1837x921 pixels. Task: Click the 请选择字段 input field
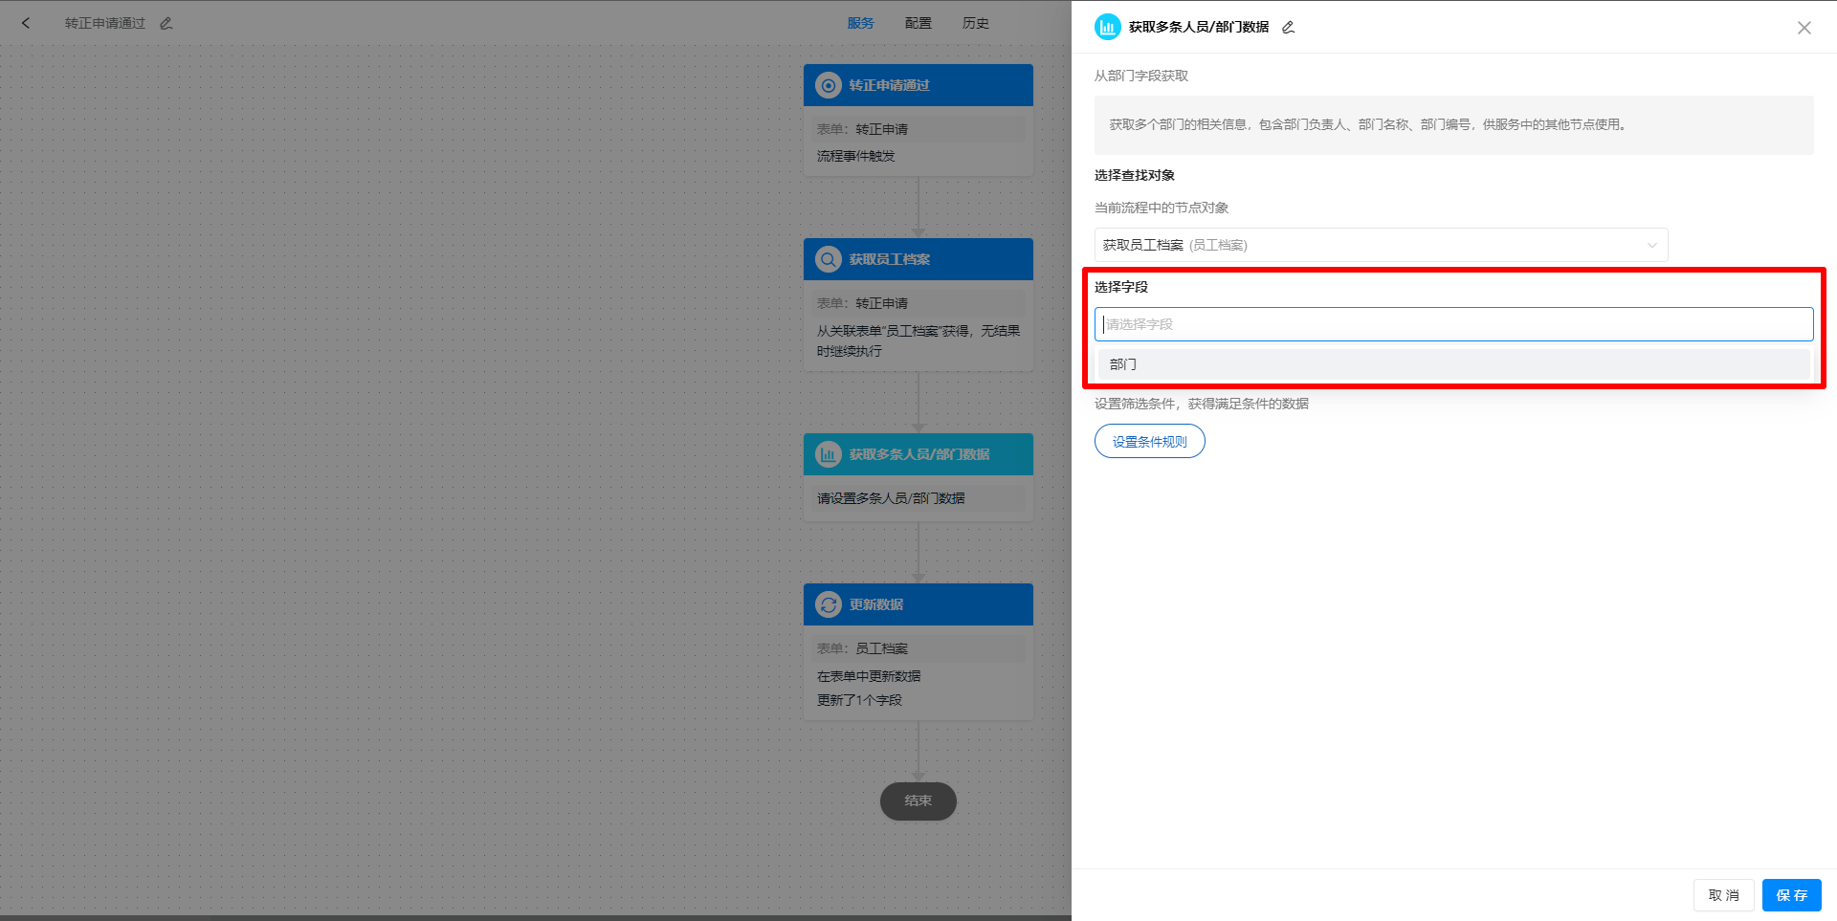click(x=1452, y=324)
